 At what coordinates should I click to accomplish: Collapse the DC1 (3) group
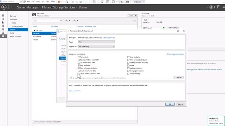pyautogui.click(x=34, y=30)
